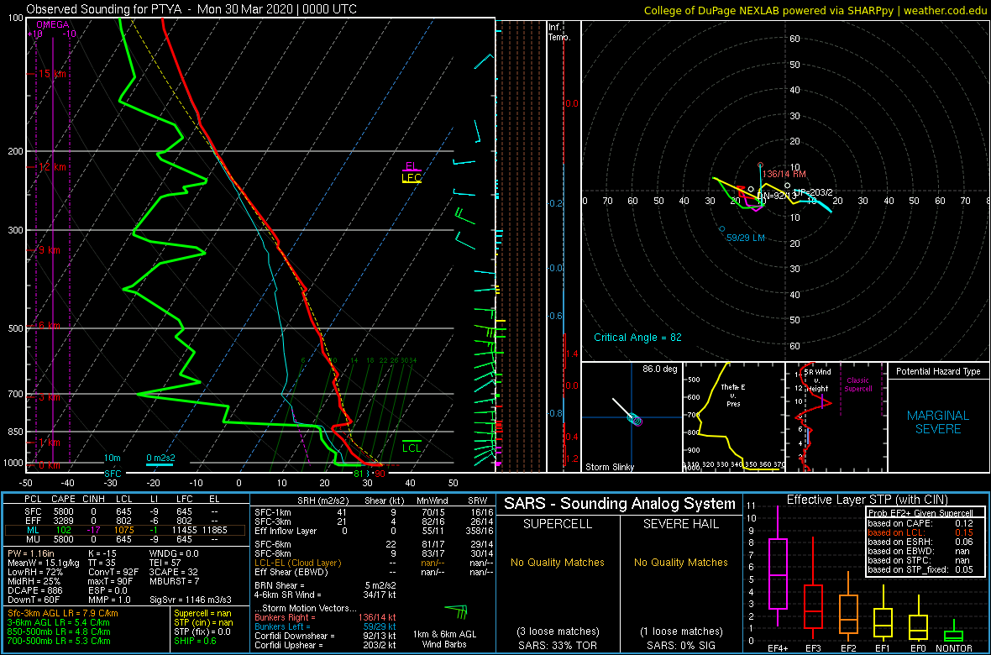
Task: Select the highlighted ML parcel row
Action: pos(125,530)
